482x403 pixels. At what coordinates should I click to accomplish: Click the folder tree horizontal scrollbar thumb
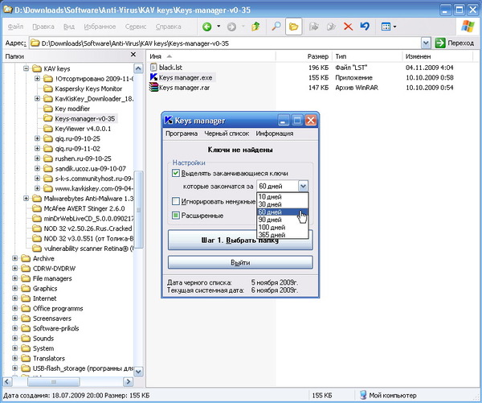[54, 382]
